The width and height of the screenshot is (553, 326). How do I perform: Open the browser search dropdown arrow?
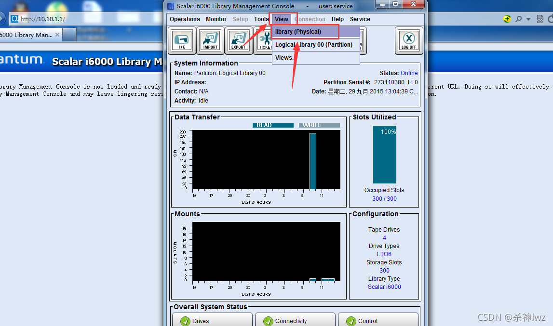[528, 19]
